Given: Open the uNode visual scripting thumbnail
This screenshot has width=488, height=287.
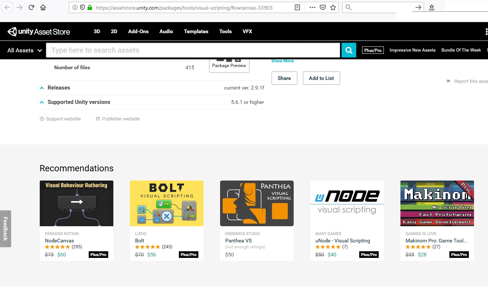Looking at the screenshot, I should (347, 203).
